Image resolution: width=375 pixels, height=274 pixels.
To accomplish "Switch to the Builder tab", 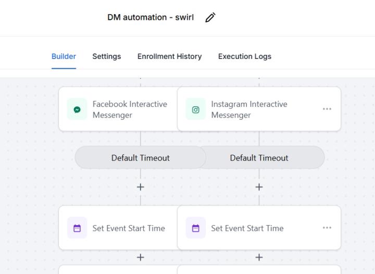I will coord(64,56).
